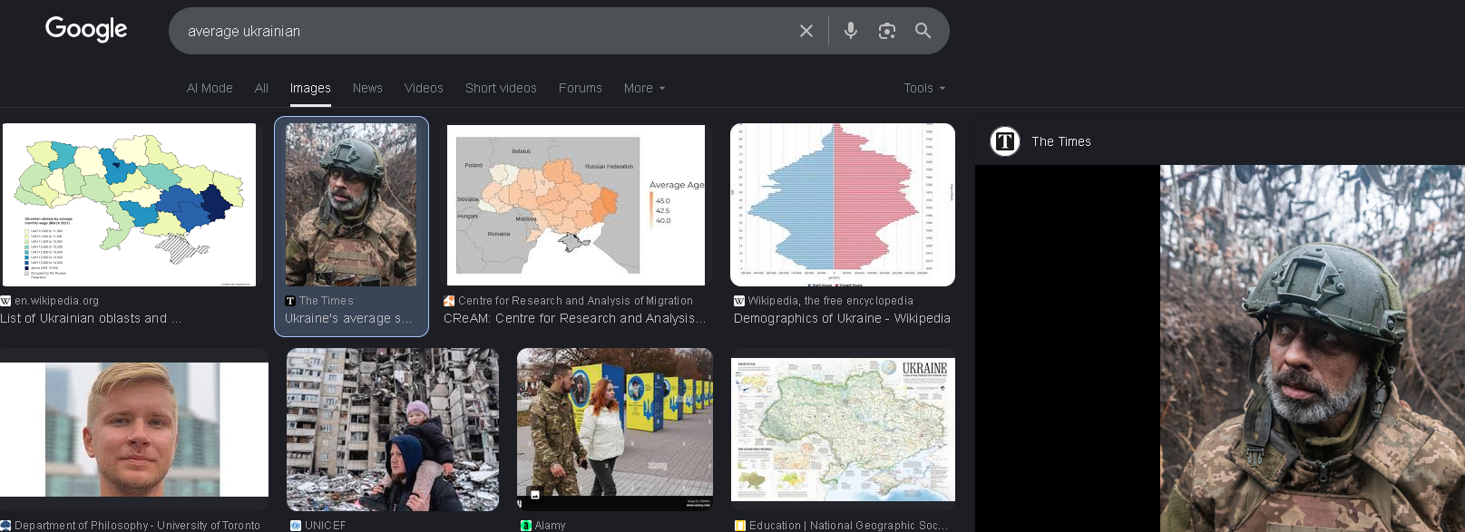Viewport: 1465px width, 532px height.
Task: Click the Alamy favicon
Action: 526,526
